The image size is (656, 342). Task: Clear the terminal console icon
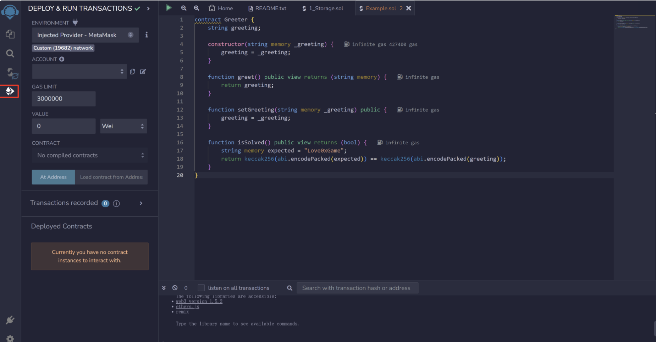coord(175,288)
